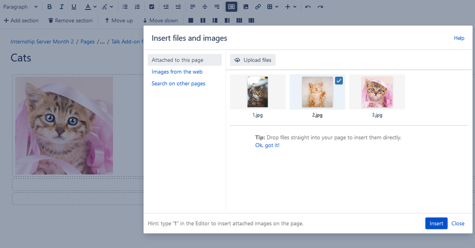This screenshot has width=475, height=248.
Task: Open Internship Server Month 2 breadcrumb
Action: [42, 42]
